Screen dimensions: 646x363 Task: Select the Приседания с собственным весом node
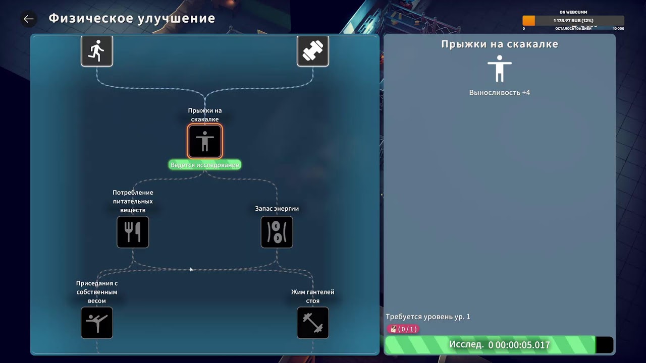point(97,323)
